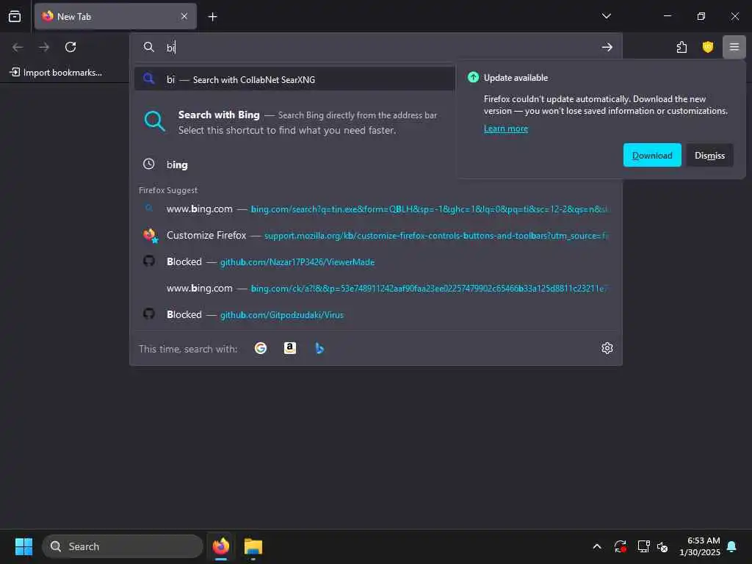752x564 pixels.
Task: Go forward one page
Action: click(44, 47)
